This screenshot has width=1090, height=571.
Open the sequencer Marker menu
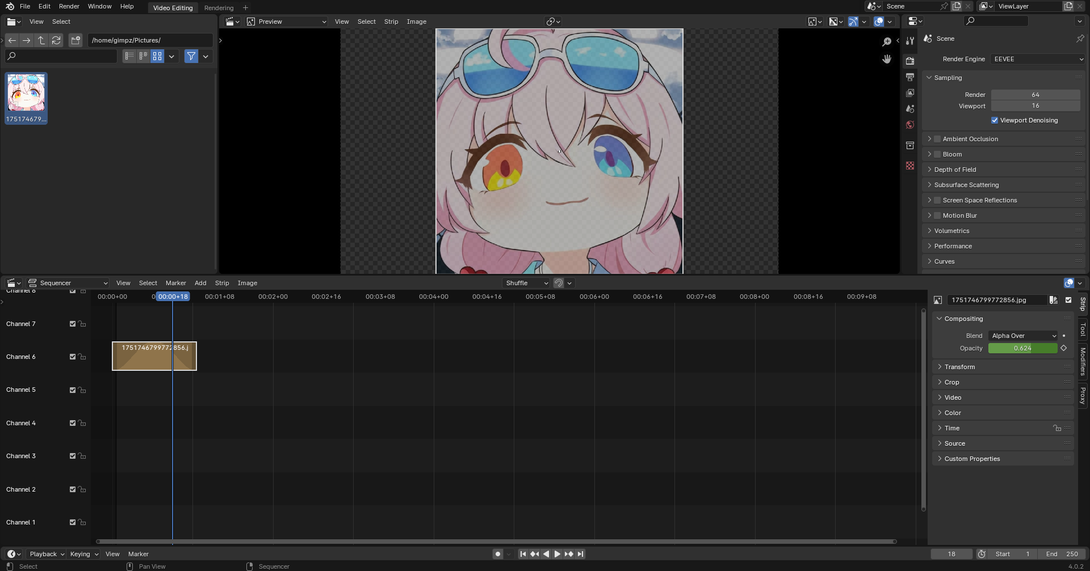175,283
